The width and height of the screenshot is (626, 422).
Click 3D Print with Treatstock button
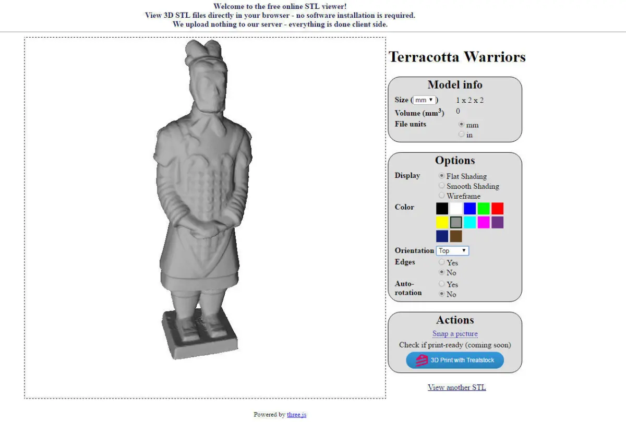(455, 360)
